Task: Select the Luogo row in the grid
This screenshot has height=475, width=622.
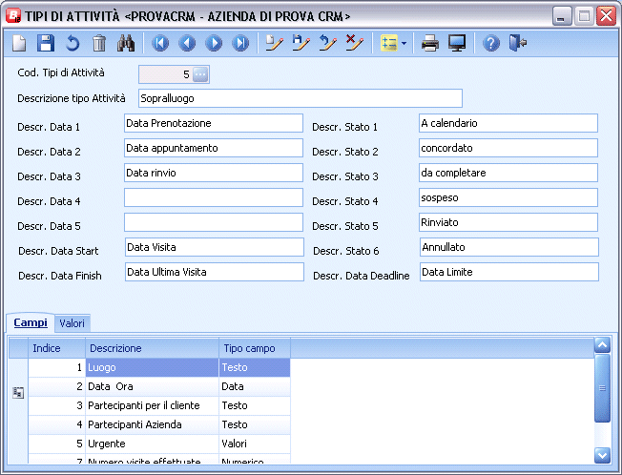Action: 152,367
